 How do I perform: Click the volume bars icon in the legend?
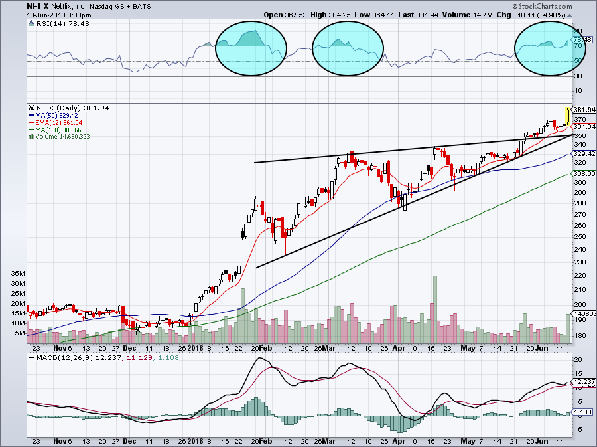pos(32,136)
